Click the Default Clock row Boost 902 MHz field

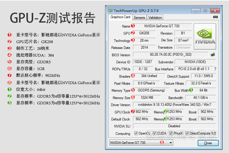pyautogui.click(x=207, y=119)
